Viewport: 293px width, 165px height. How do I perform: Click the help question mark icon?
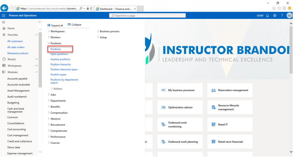[282, 15]
